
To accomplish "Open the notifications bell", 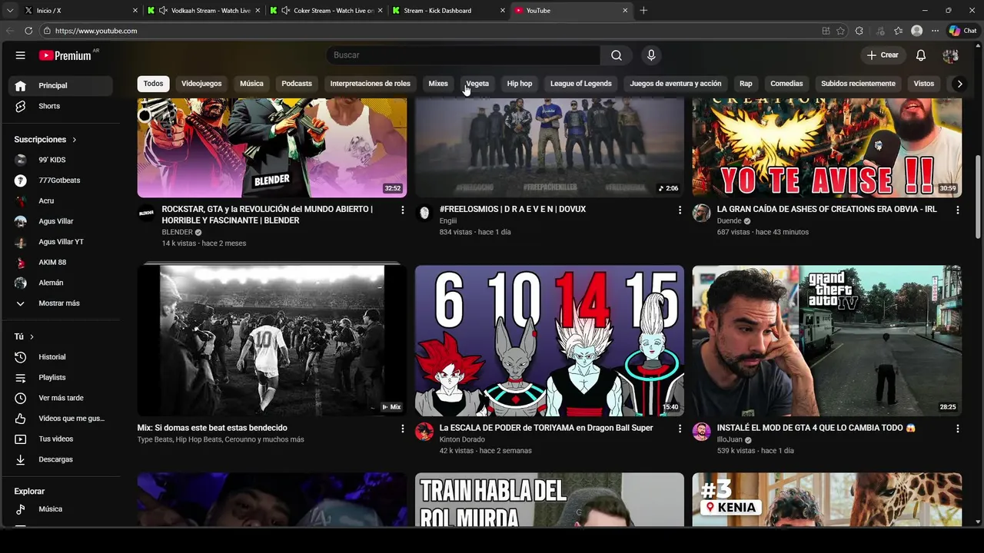I will pos(921,55).
